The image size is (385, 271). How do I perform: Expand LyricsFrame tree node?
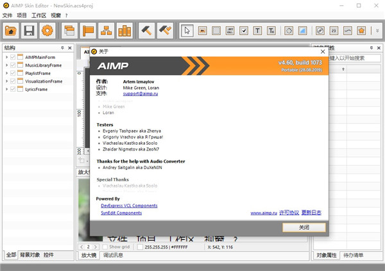pos(6,89)
